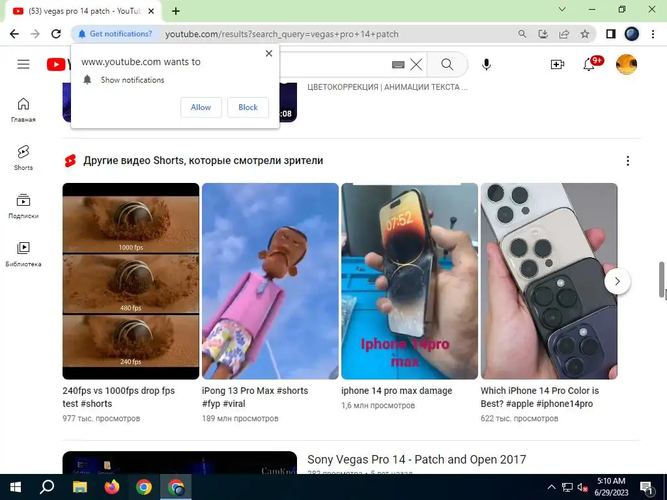Click the URL in the address bar
This screenshot has width=667, height=500.
pyautogui.click(x=281, y=34)
